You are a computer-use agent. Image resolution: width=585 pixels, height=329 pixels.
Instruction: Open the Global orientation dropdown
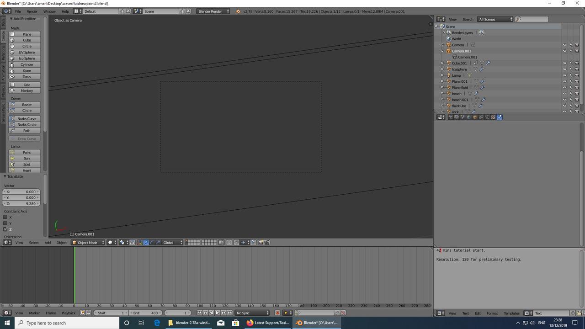coord(173,243)
